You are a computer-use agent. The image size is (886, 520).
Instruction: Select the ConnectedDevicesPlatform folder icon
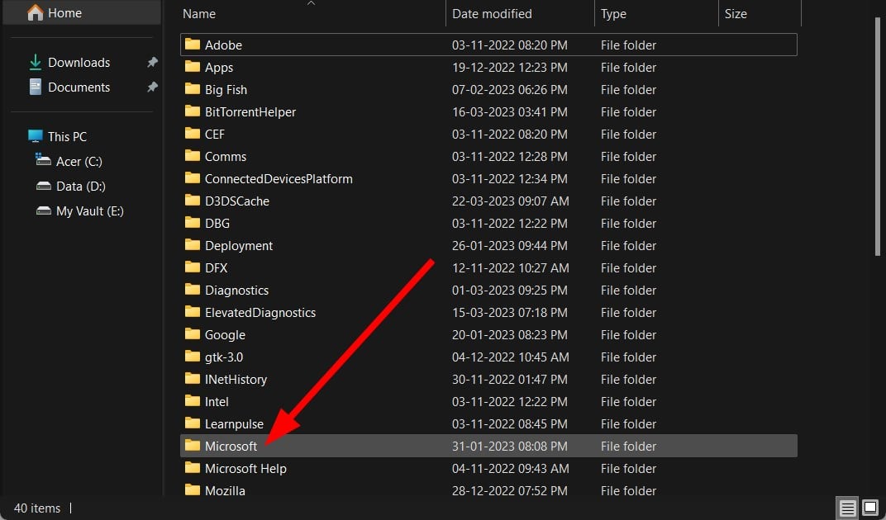193,177
